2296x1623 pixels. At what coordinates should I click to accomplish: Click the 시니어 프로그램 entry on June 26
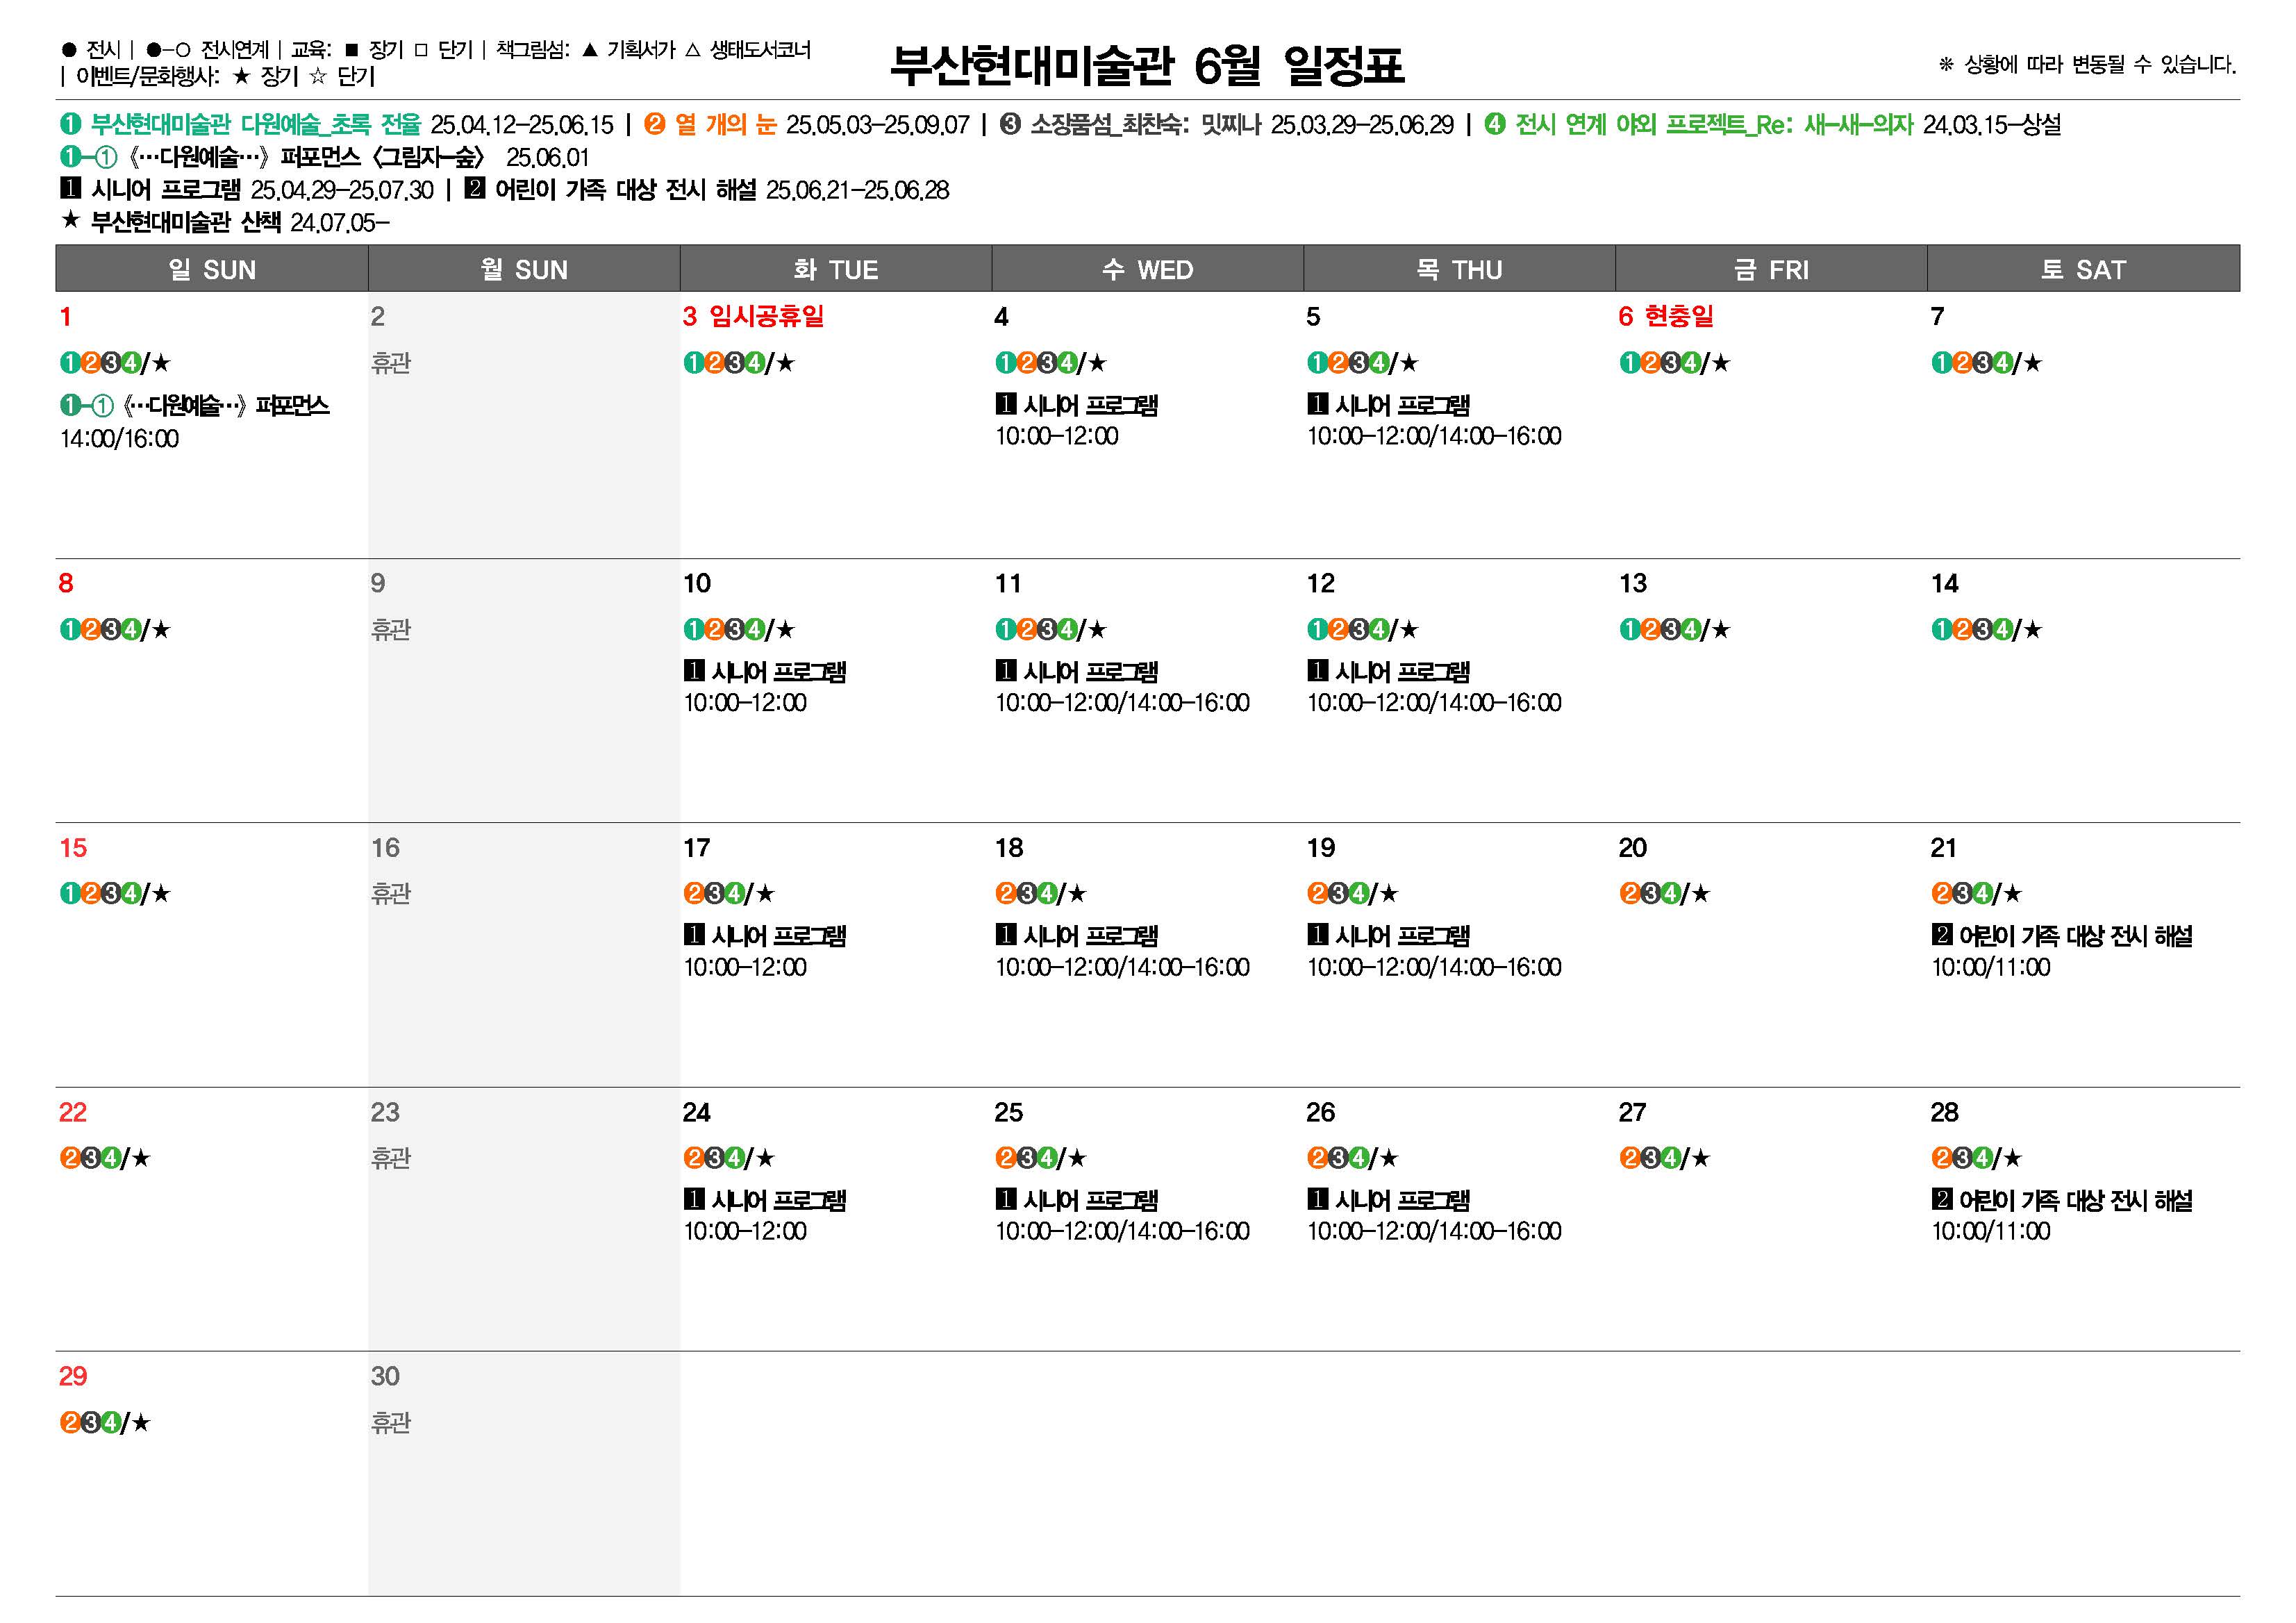1389,1200
